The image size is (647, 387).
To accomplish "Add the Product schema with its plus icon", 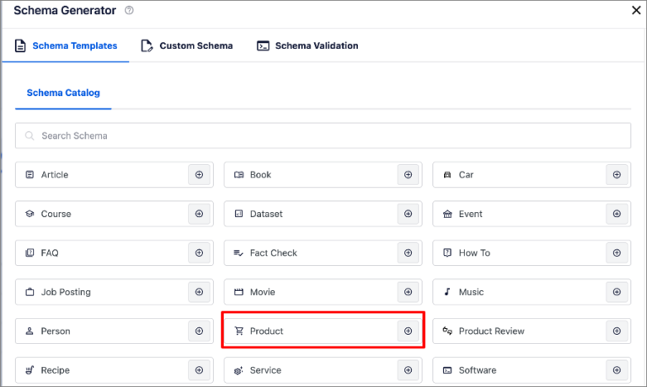I will pos(408,331).
